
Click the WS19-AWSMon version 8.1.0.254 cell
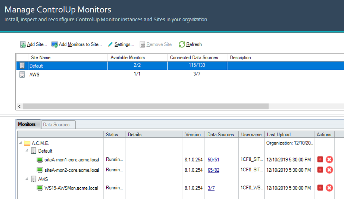(194, 188)
